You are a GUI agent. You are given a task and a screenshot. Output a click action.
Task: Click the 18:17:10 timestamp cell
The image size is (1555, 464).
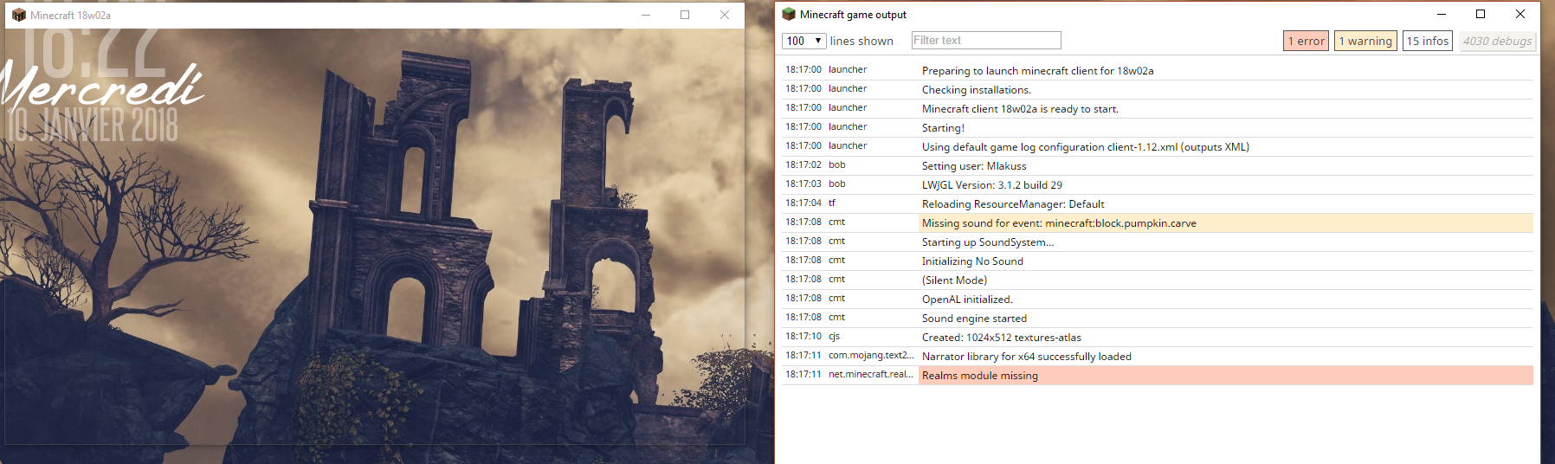pos(803,336)
